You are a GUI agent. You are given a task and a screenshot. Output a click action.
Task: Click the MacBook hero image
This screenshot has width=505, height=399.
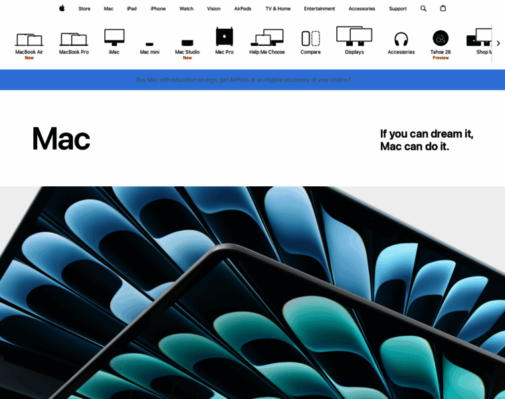252,293
